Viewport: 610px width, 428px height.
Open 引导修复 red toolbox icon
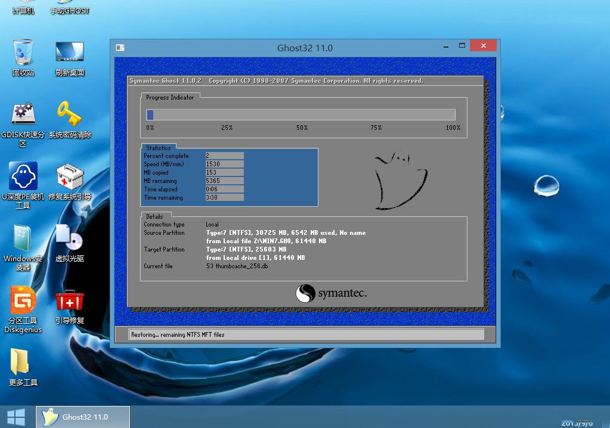click(x=70, y=301)
